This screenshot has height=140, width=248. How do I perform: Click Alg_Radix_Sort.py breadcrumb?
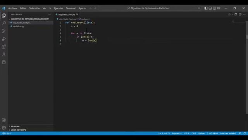pos(67,19)
